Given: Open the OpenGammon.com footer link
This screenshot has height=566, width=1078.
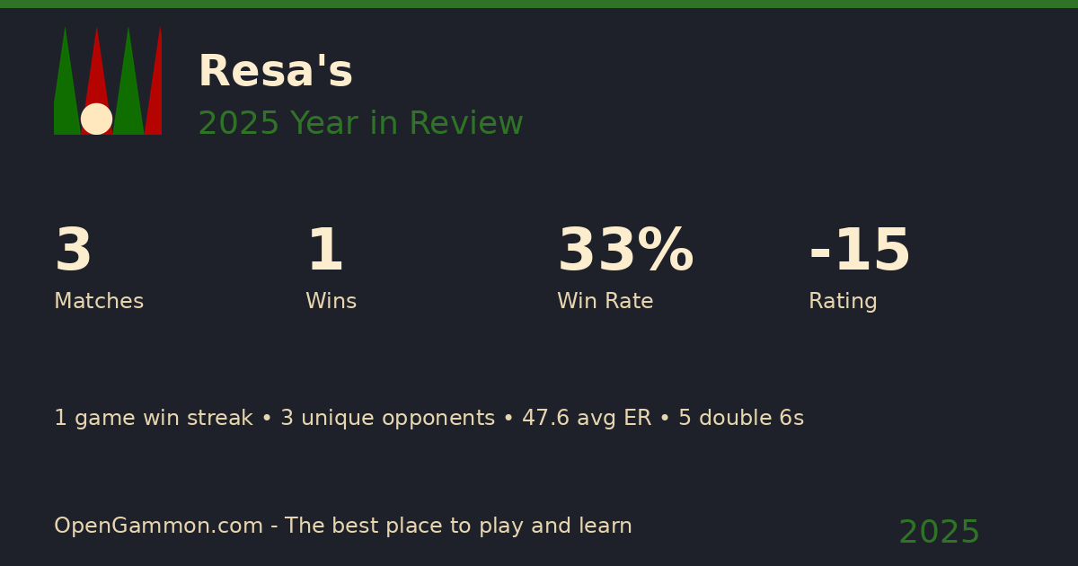Looking at the screenshot, I should [x=158, y=526].
